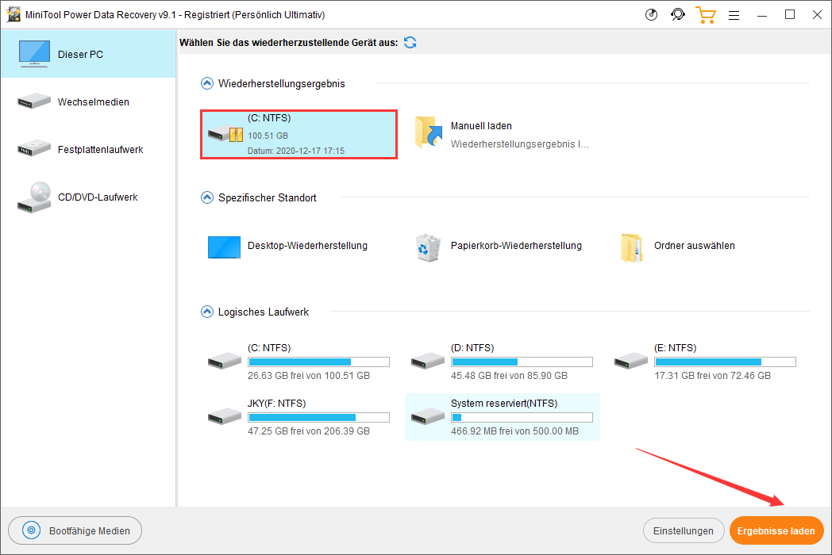Select logical drive (D: NTFS)
832x555 pixels.
point(502,362)
